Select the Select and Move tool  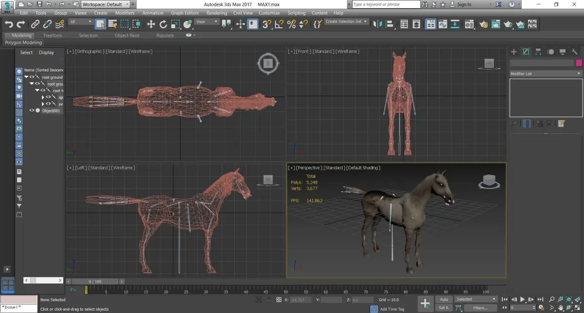click(x=151, y=24)
